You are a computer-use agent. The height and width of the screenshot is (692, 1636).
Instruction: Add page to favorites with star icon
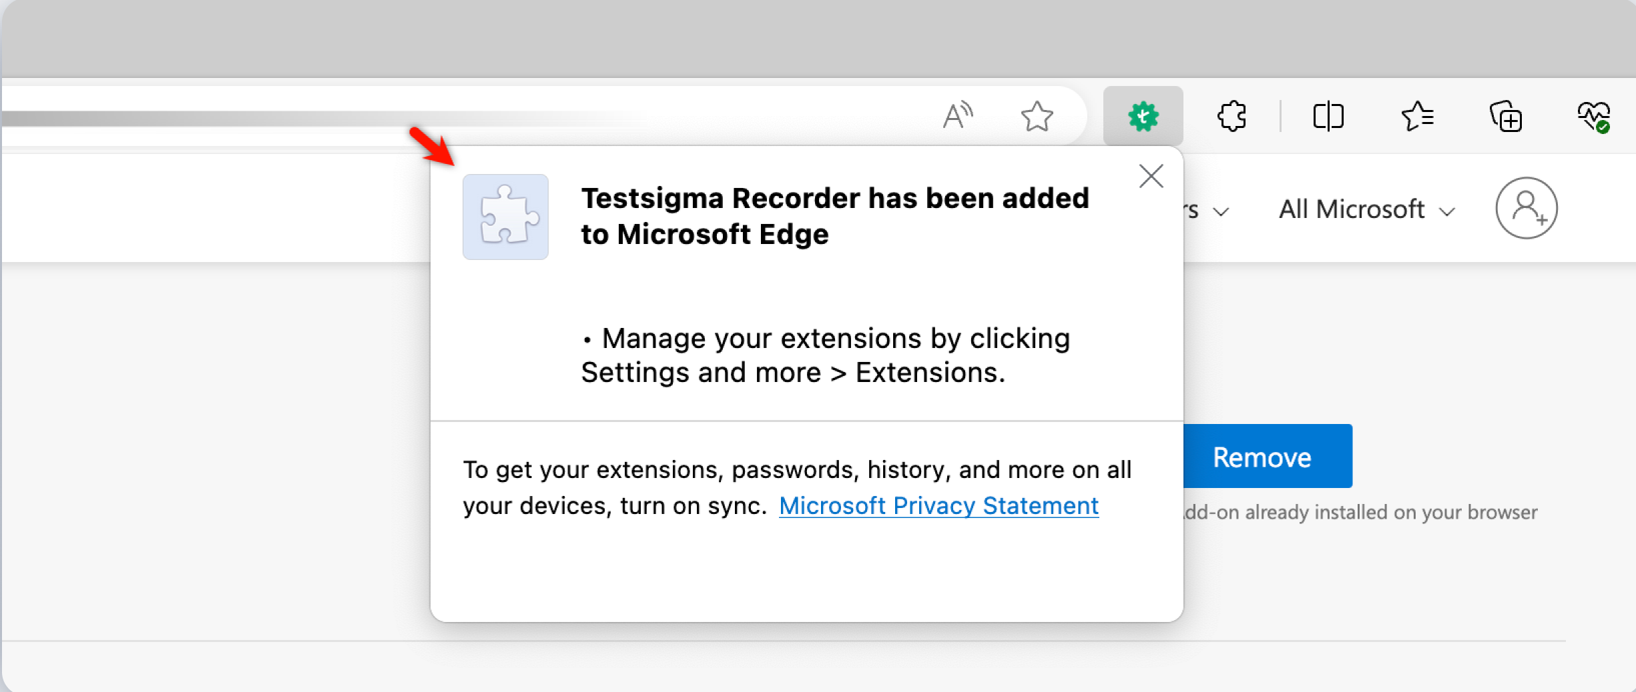1037,116
